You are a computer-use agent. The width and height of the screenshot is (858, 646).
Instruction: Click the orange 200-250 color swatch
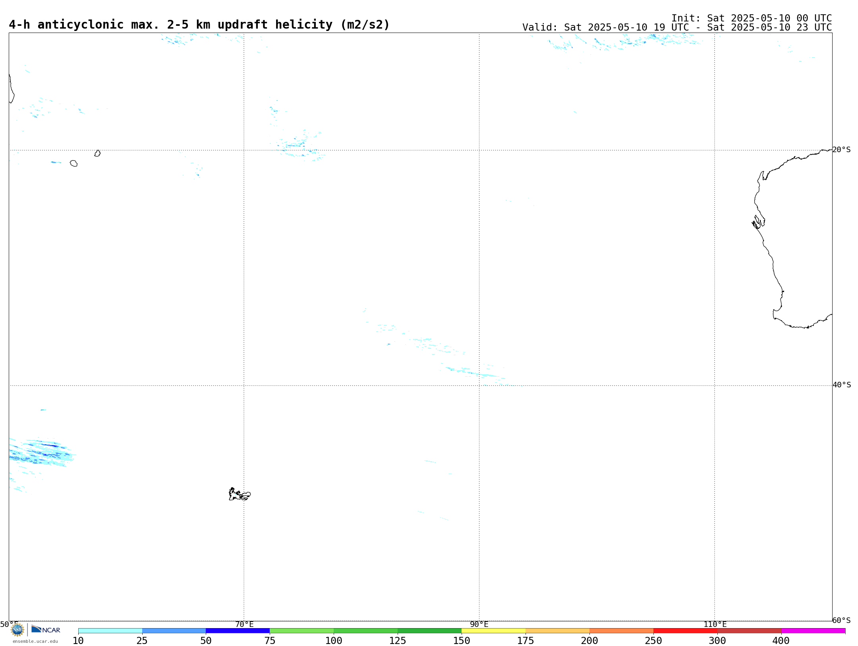pyautogui.click(x=622, y=631)
